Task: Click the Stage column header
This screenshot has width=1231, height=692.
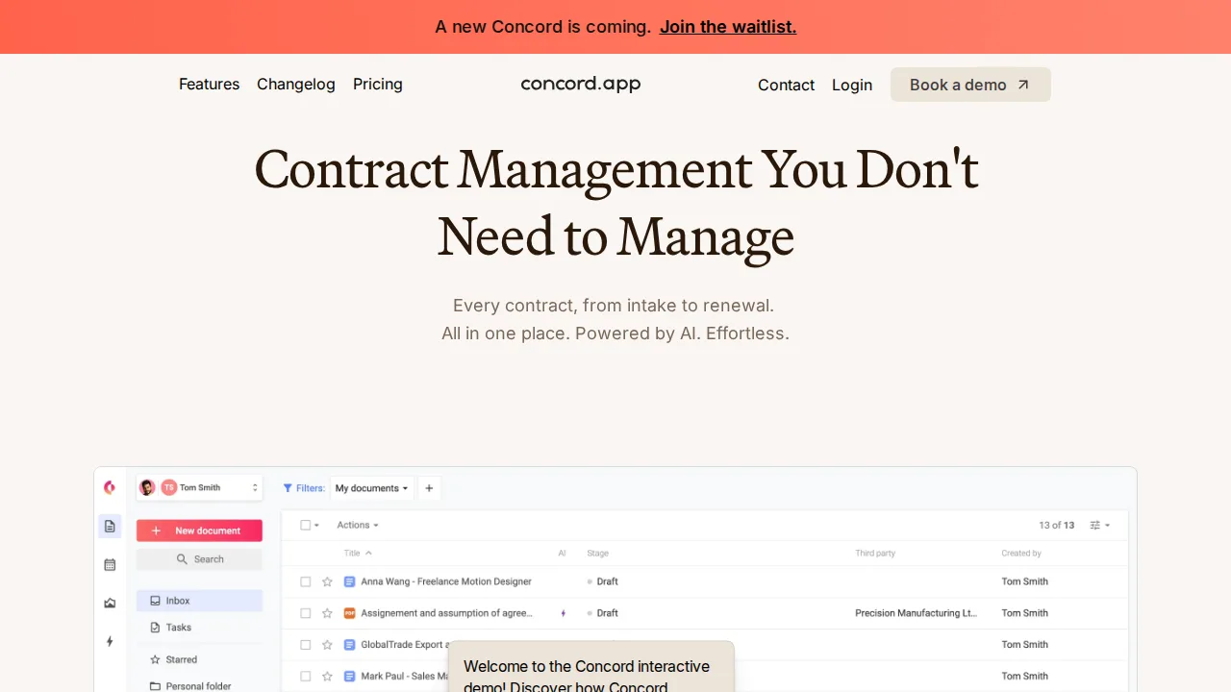Action: pos(597,554)
